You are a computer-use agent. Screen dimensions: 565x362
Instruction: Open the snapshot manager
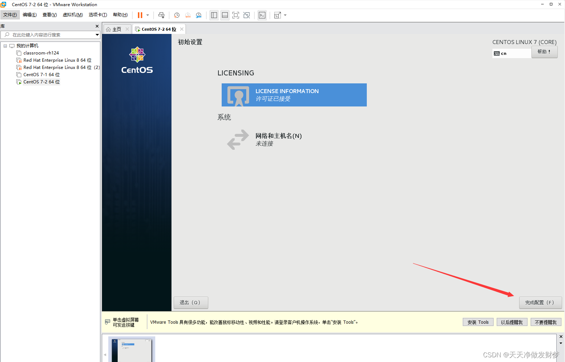click(199, 15)
